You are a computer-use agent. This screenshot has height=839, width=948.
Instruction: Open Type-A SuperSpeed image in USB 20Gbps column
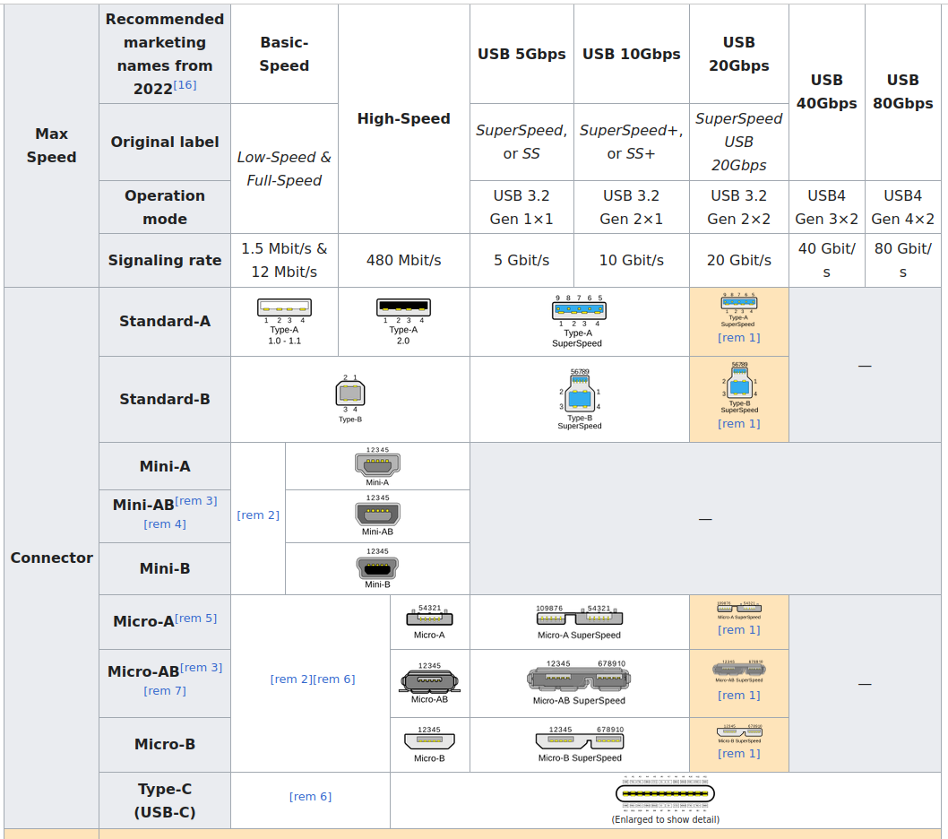tap(739, 310)
